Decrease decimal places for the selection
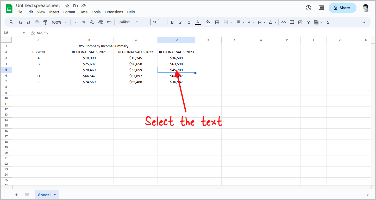 click(x=92, y=22)
